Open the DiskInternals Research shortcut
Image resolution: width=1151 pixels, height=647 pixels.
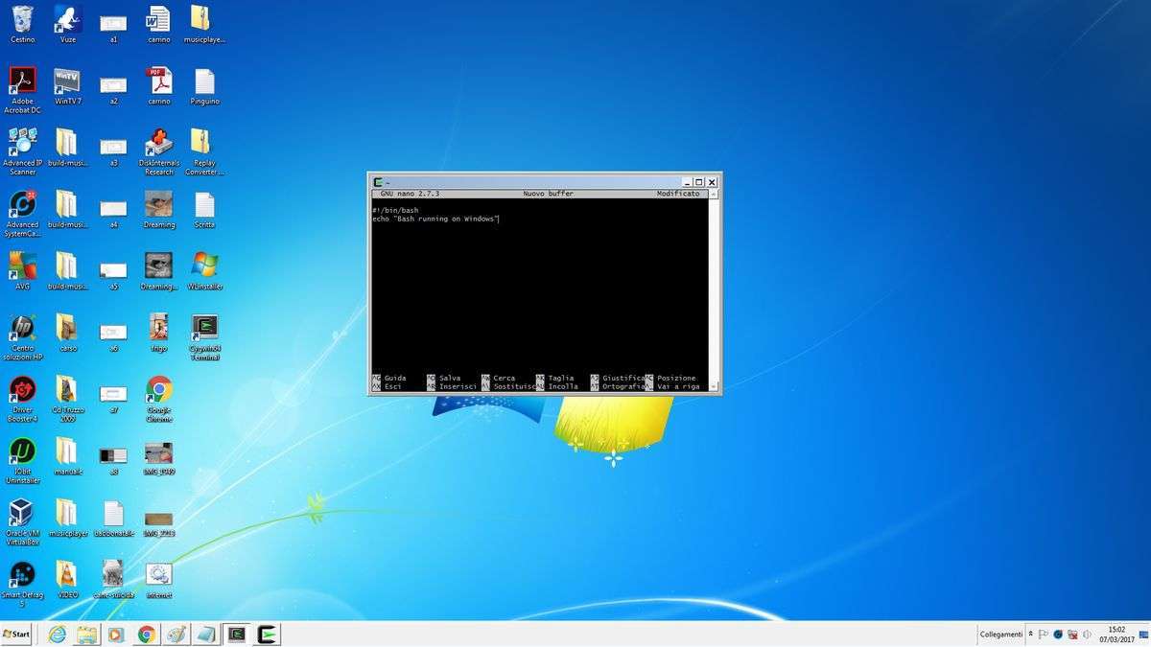click(159, 151)
